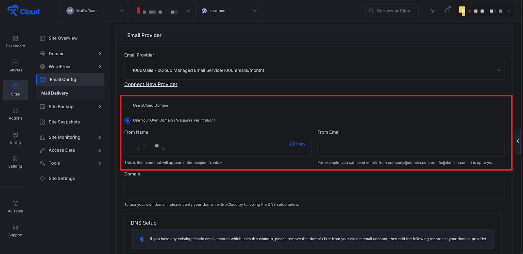Click the Site Backup icon
The height and width of the screenshot is (254, 523).
[42, 107]
